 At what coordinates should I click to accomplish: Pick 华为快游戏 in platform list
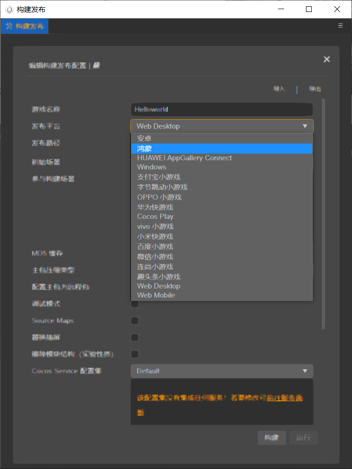coord(222,207)
